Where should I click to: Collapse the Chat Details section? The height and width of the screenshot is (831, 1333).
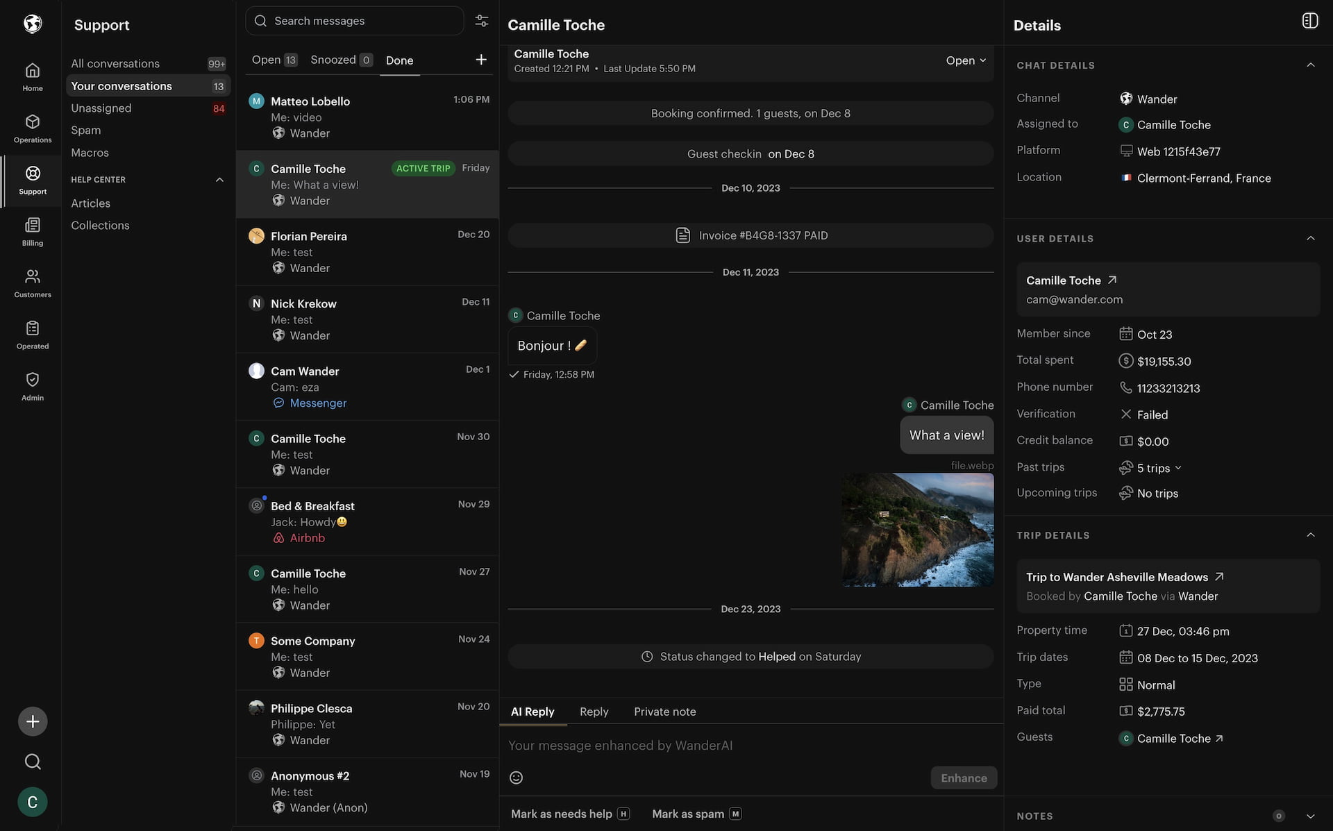(1310, 65)
